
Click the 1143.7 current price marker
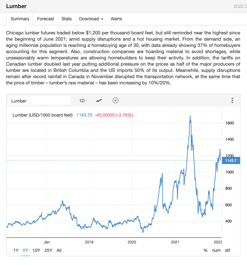231,160
